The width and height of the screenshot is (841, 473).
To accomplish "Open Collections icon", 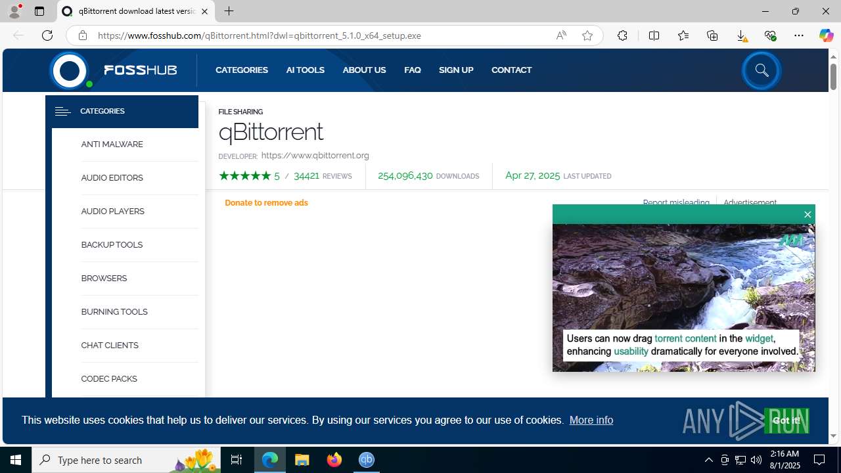I will (712, 35).
